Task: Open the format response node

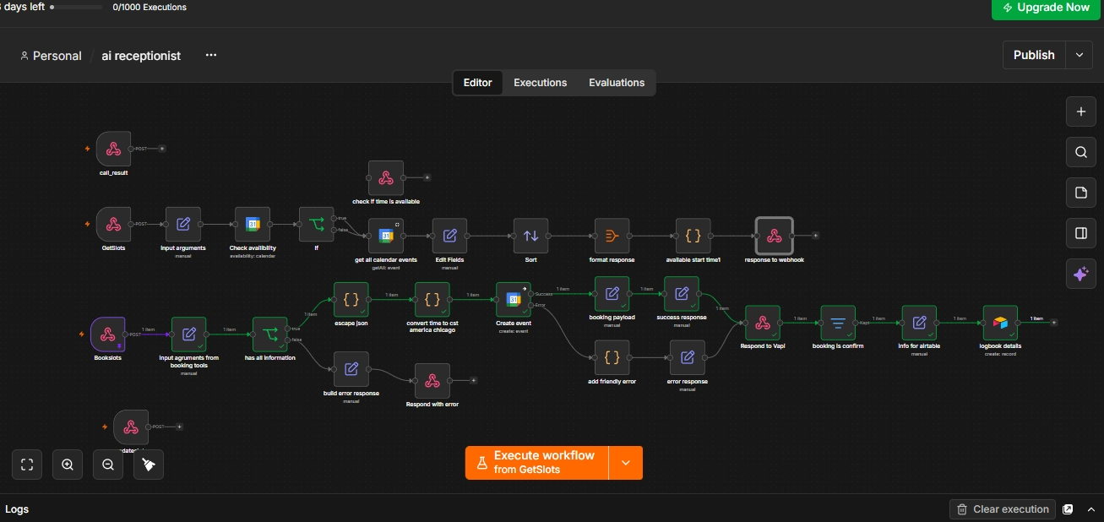Action: [612, 236]
